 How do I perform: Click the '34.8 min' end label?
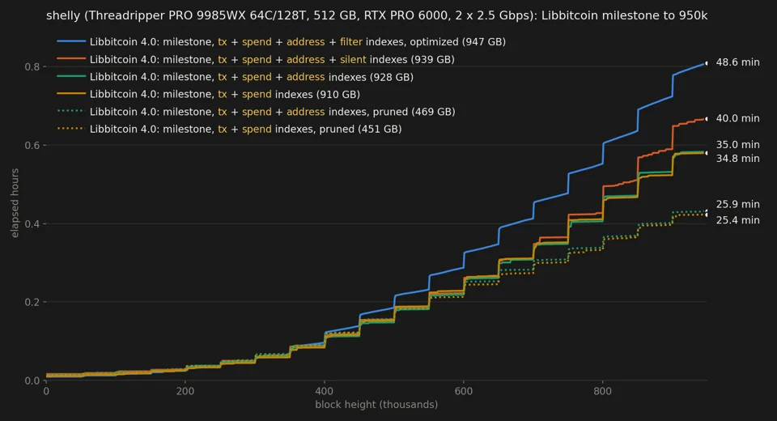pyautogui.click(x=737, y=159)
